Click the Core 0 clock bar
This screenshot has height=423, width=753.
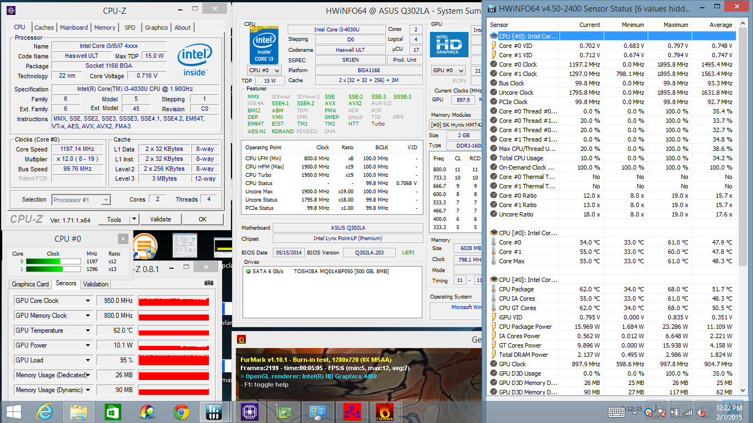[52, 261]
